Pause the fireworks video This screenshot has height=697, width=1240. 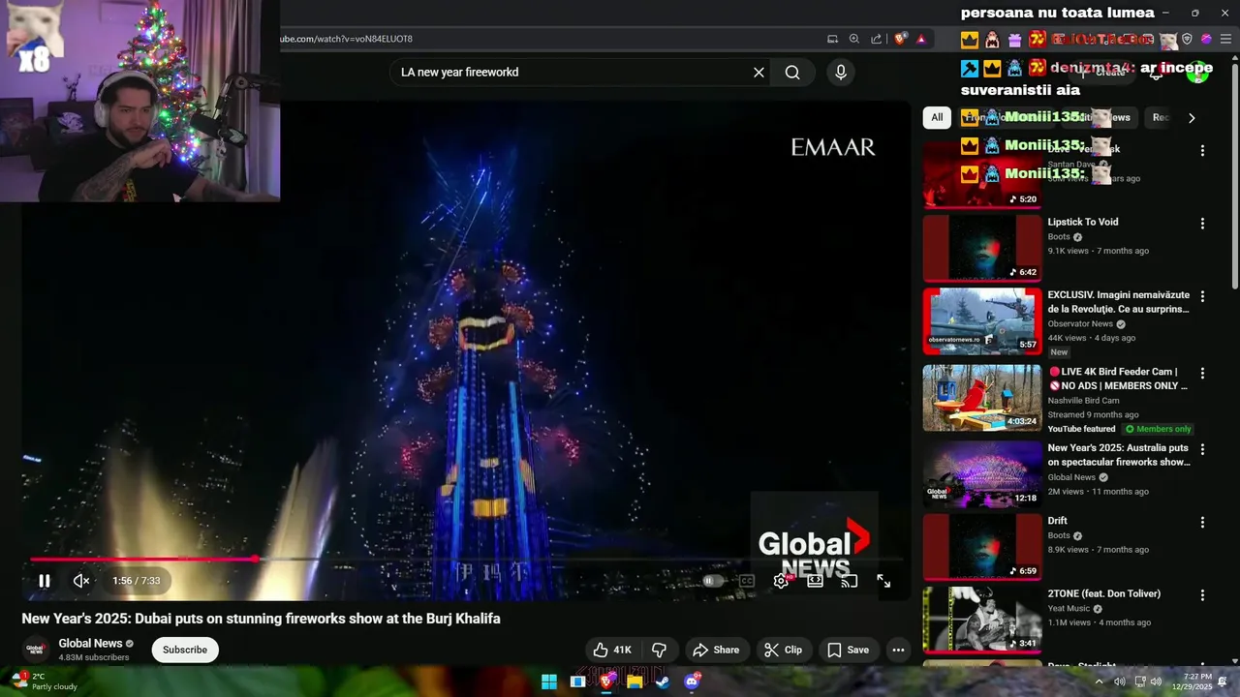coord(44,581)
